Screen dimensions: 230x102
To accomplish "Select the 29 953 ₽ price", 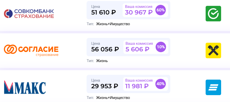I will [x=105, y=86].
